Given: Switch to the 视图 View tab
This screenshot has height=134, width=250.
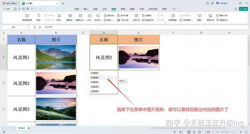Looking at the screenshot, I should point(132,9).
